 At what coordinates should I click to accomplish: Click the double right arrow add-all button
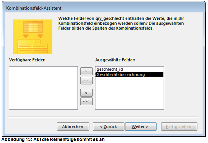(86, 81)
